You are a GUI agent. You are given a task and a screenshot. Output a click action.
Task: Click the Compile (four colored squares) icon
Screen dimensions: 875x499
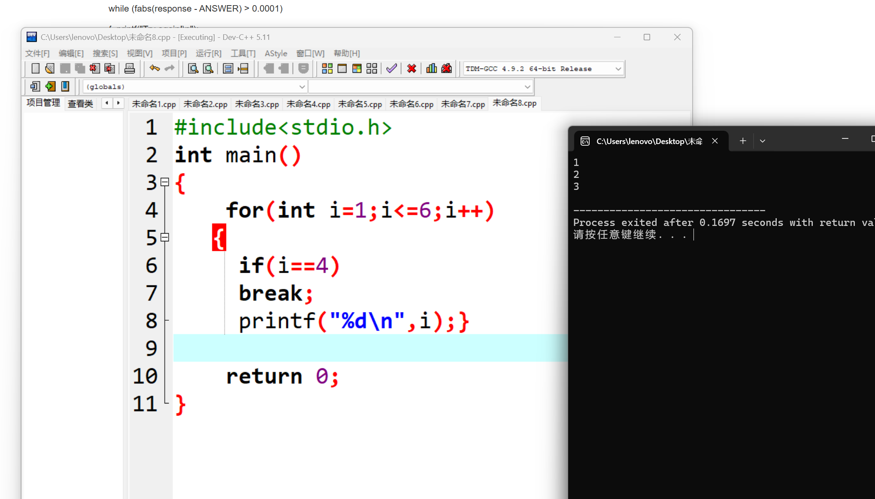tap(327, 69)
